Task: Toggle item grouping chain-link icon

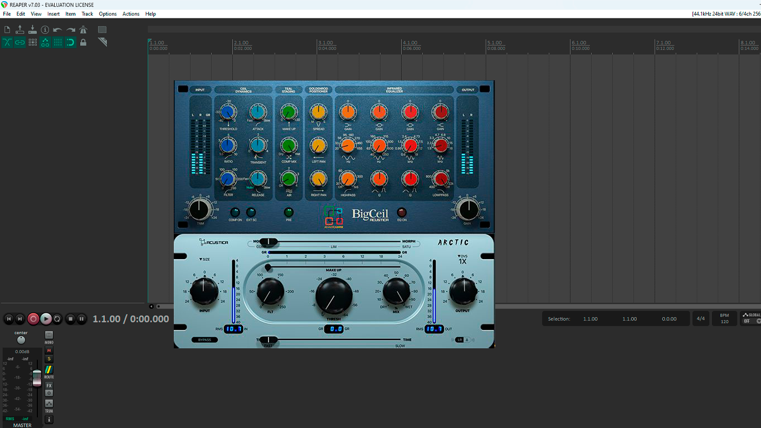Action: coord(20,42)
